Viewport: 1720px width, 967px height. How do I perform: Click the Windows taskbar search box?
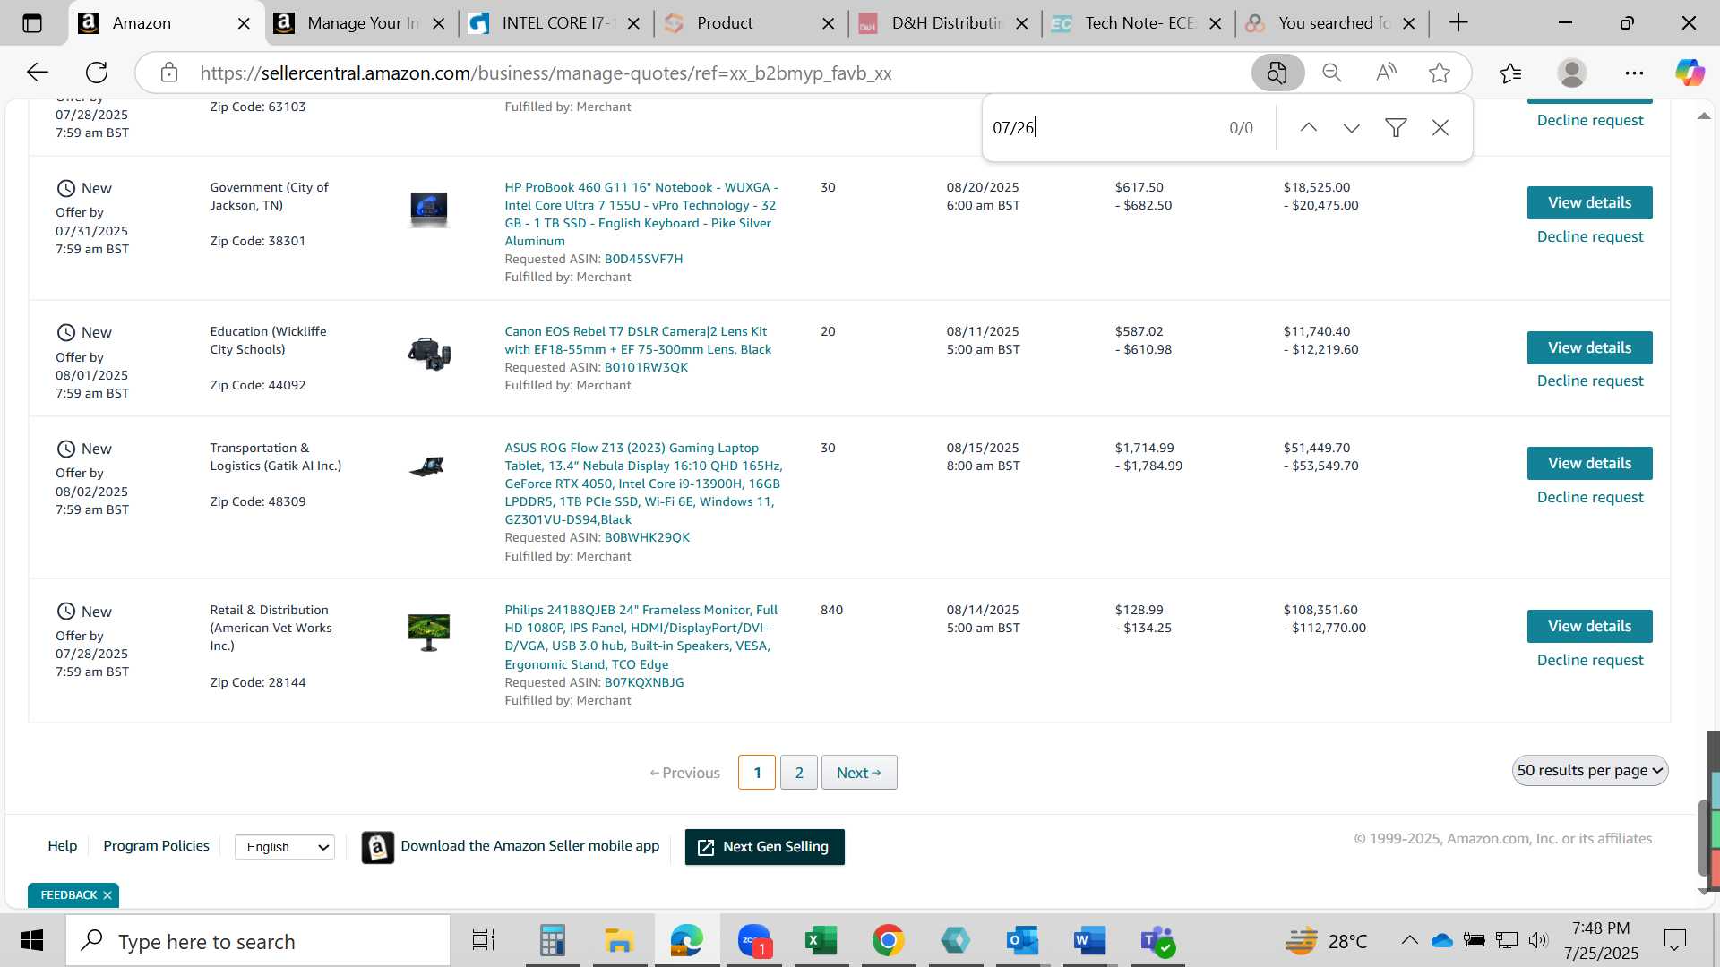click(258, 941)
